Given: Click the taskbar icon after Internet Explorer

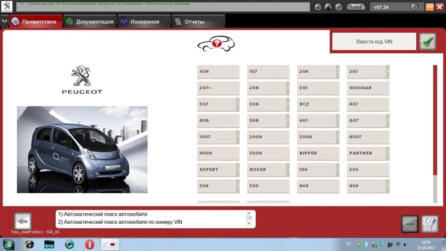Looking at the screenshot, I should coord(49,244).
